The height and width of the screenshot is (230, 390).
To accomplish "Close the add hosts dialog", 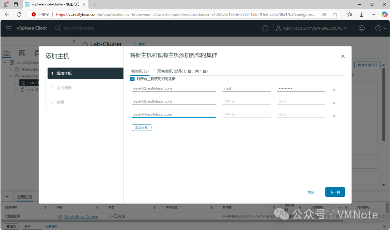I will (343, 56).
